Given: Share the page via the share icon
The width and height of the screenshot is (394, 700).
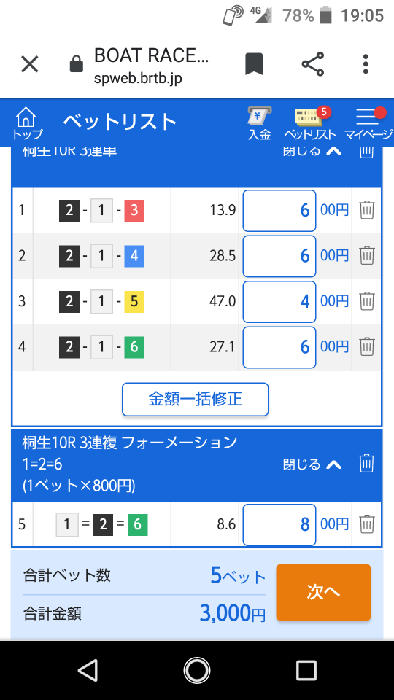Looking at the screenshot, I should point(313,64).
